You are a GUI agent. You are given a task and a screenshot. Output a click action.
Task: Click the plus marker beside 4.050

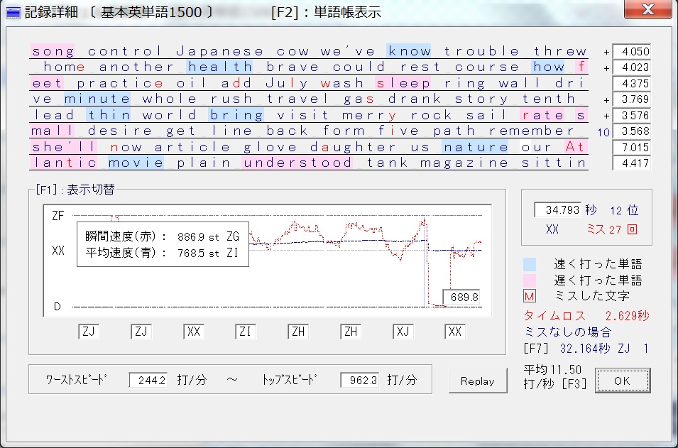coord(606,52)
